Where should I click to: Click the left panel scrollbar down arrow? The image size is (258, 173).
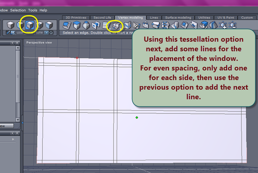tap(18, 120)
